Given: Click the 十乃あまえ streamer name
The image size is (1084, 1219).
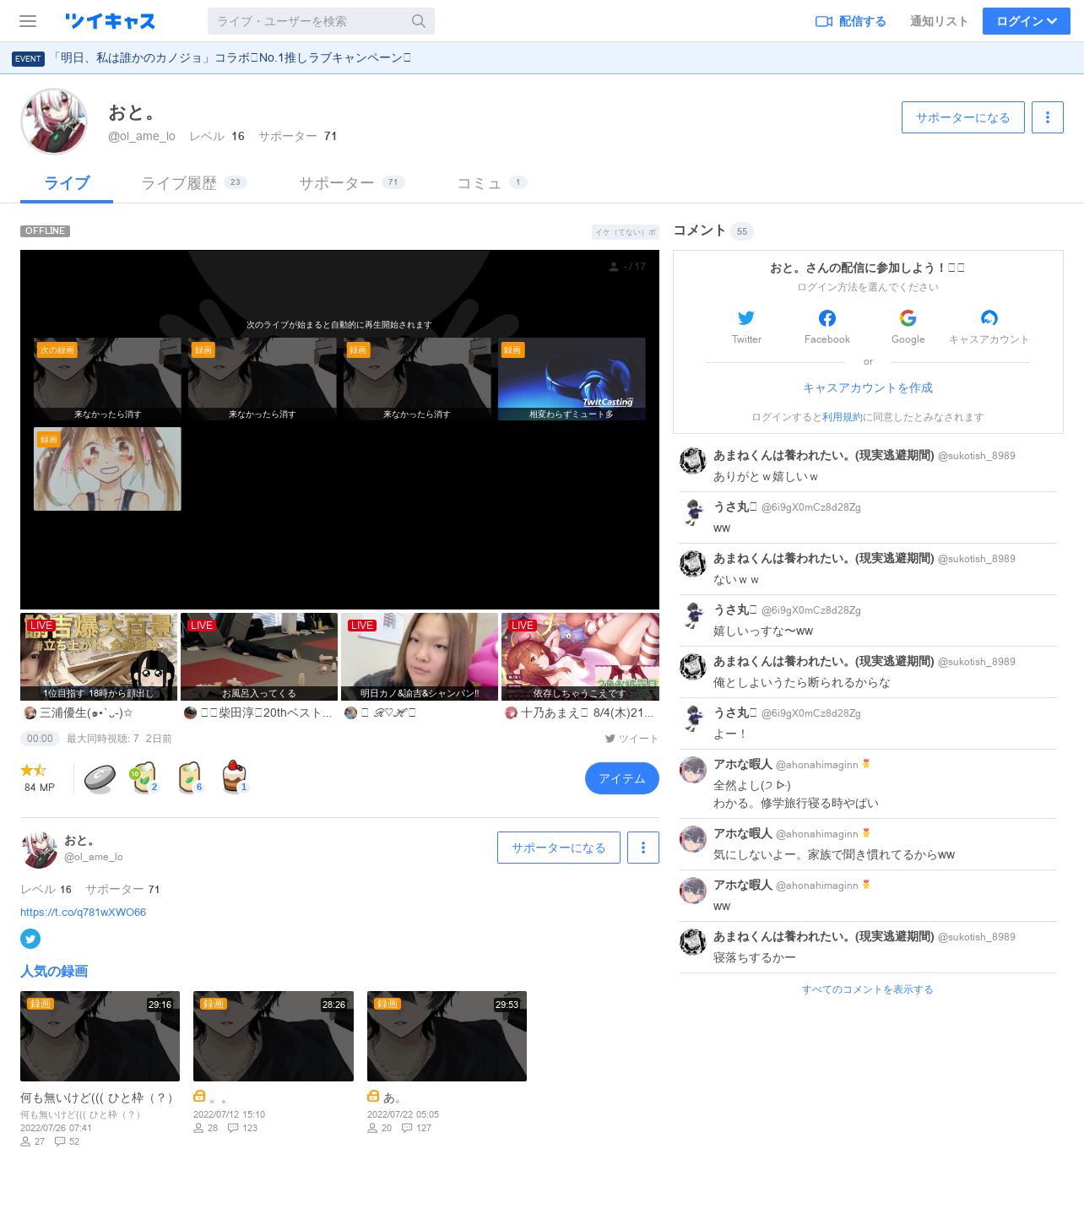Looking at the screenshot, I should (587, 712).
